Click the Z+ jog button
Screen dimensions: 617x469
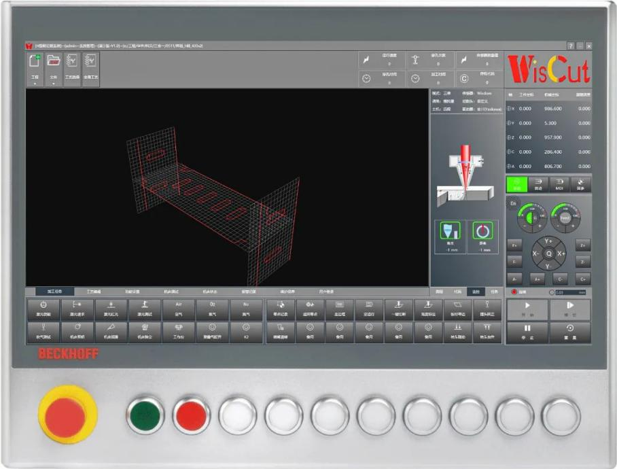(x=583, y=245)
